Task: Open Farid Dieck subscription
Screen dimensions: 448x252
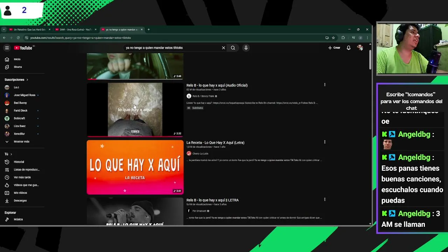Action: [x=20, y=111]
